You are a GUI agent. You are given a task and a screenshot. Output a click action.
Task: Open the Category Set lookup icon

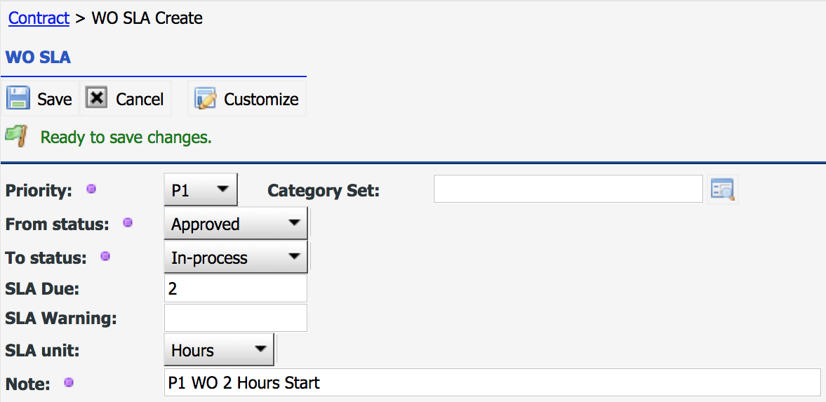pyautogui.click(x=722, y=189)
